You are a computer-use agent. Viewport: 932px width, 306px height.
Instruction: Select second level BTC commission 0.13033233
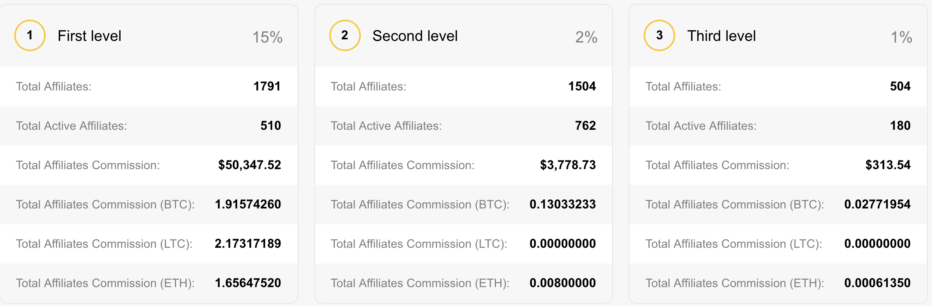click(x=563, y=204)
